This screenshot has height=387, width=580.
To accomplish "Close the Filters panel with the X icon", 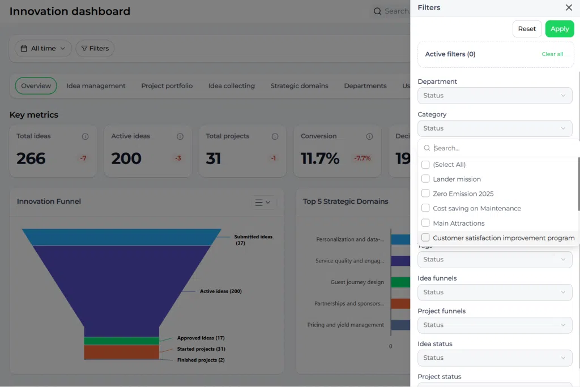I will (569, 7).
